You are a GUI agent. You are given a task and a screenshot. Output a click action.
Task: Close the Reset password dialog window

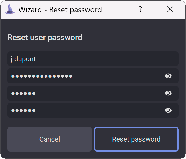pos(170,9)
